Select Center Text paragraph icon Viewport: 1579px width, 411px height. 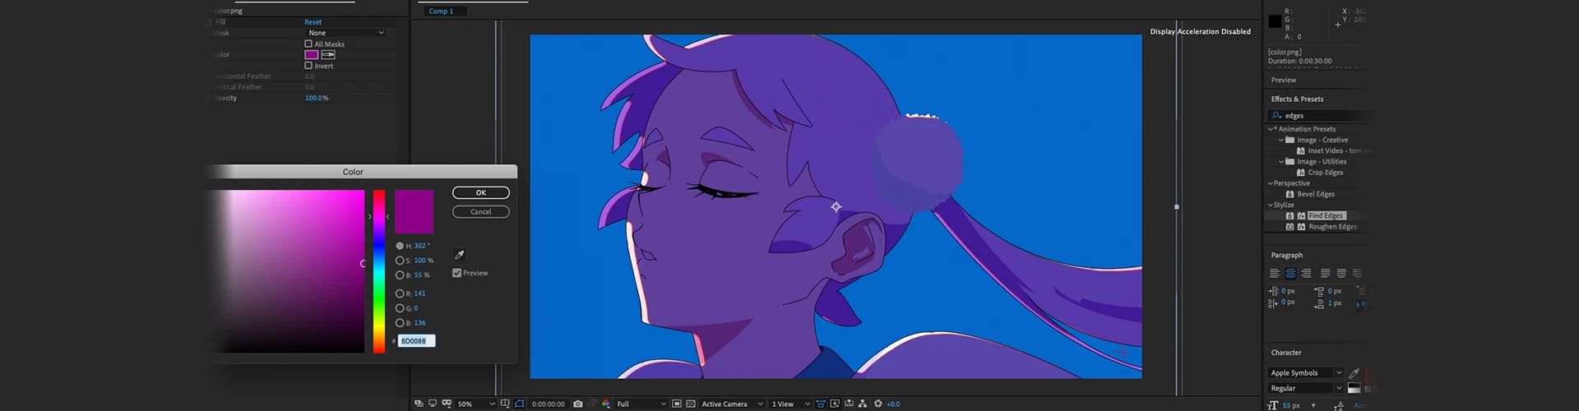click(1290, 273)
